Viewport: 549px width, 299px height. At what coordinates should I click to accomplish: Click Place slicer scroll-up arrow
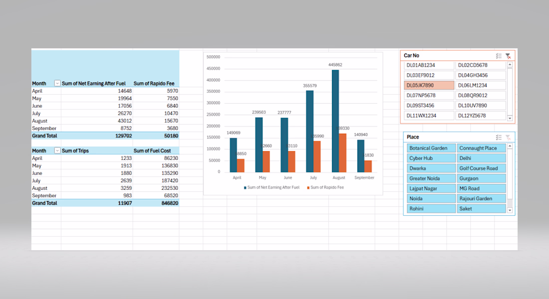[x=510, y=146]
